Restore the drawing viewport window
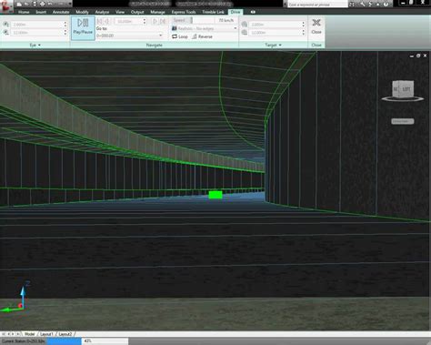431x345 pixels. point(418,56)
